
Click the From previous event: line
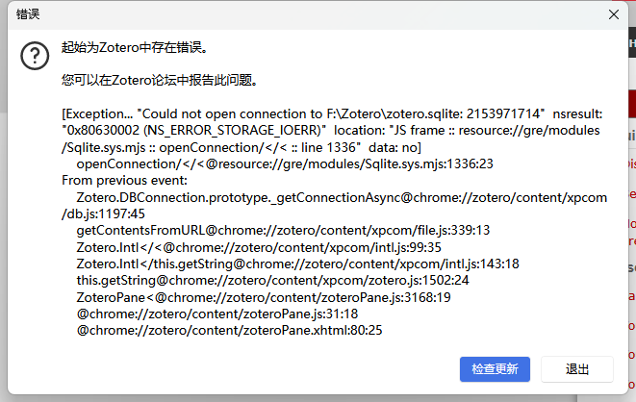click(124, 181)
